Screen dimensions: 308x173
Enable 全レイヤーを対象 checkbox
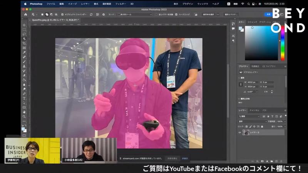coord(156,15)
